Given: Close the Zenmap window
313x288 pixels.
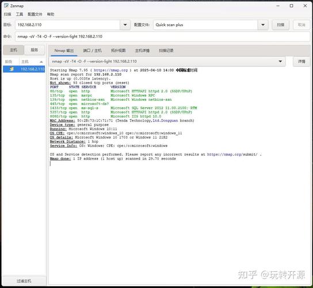Looking at the screenshot, I should (x=305, y=6).
